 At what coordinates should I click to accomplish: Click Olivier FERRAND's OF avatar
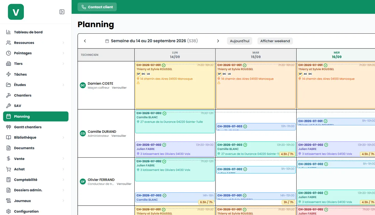[x=83, y=182]
